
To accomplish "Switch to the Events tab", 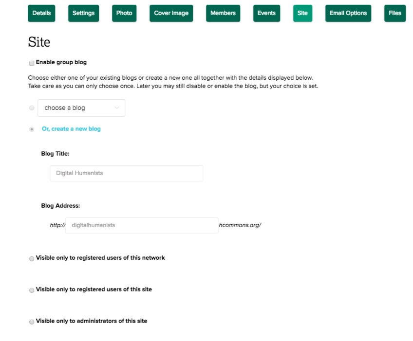I will pyautogui.click(x=266, y=13).
